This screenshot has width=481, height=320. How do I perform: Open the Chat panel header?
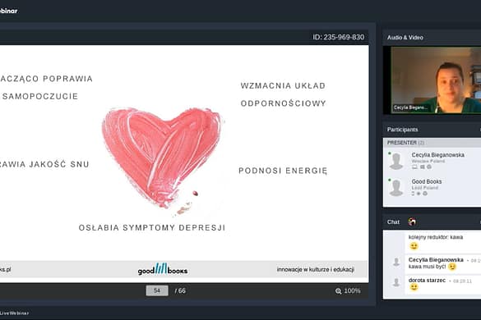tap(432, 222)
